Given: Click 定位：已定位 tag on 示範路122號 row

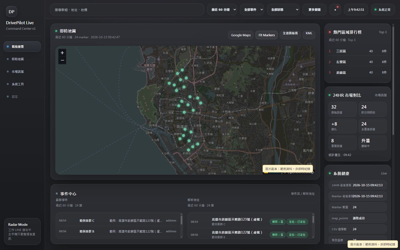Looking at the screenshot, I should coord(297,235).
